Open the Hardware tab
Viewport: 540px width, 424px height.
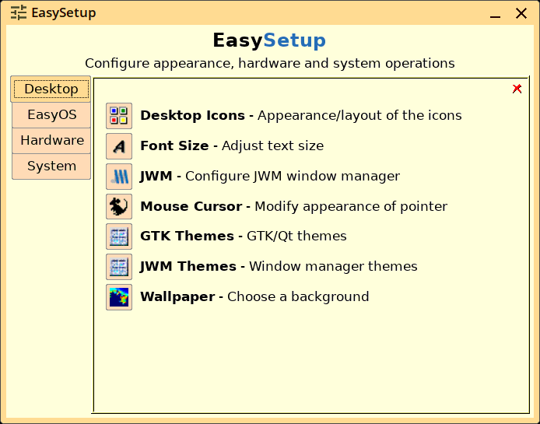[x=51, y=141]
